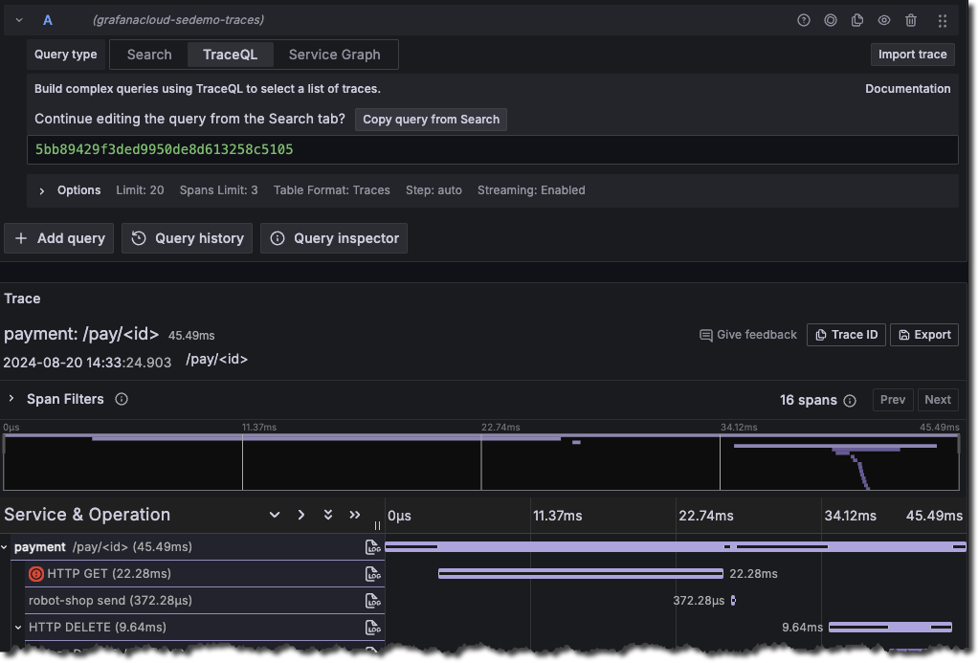Open the Documentation link
Viewport: 978px width, 663px height.
pyautogui.click(x=907, y=89)
